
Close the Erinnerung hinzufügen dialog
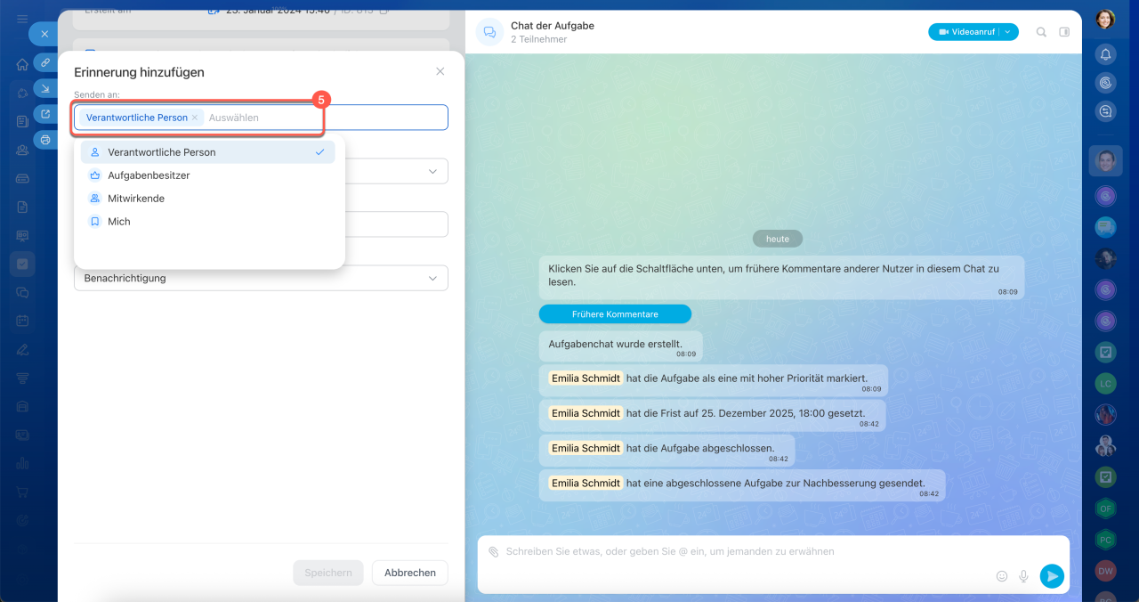click(x=440, y=71)
